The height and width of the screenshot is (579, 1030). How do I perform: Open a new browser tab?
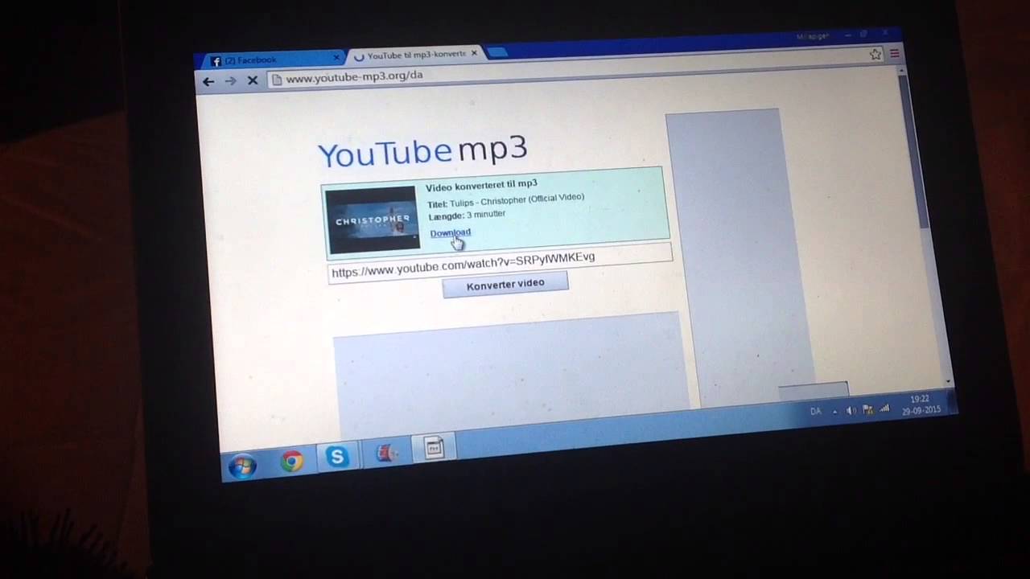click(x=497, y=53)
